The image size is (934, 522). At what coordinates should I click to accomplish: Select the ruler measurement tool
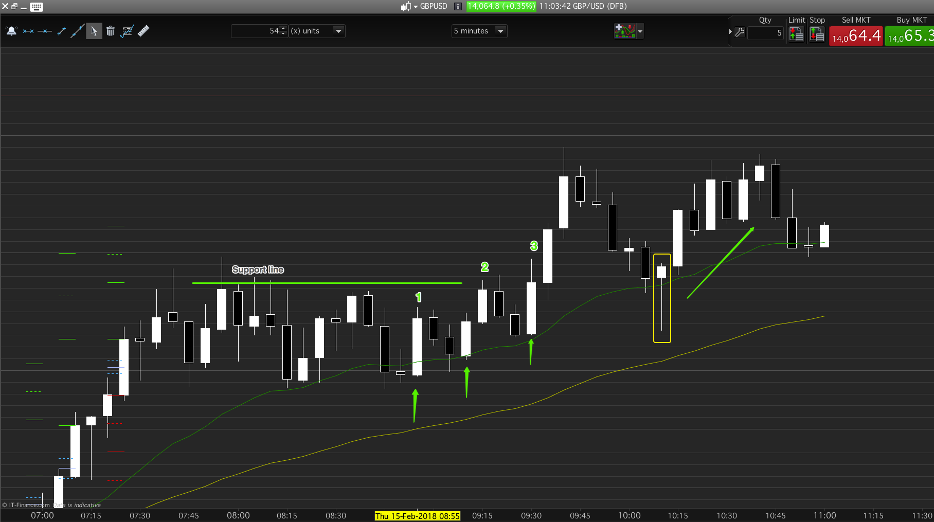point(143,31)
